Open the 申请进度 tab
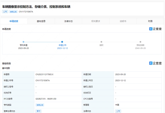The width and height of the screenshot is (165, 113). click(x=14, y=21)
